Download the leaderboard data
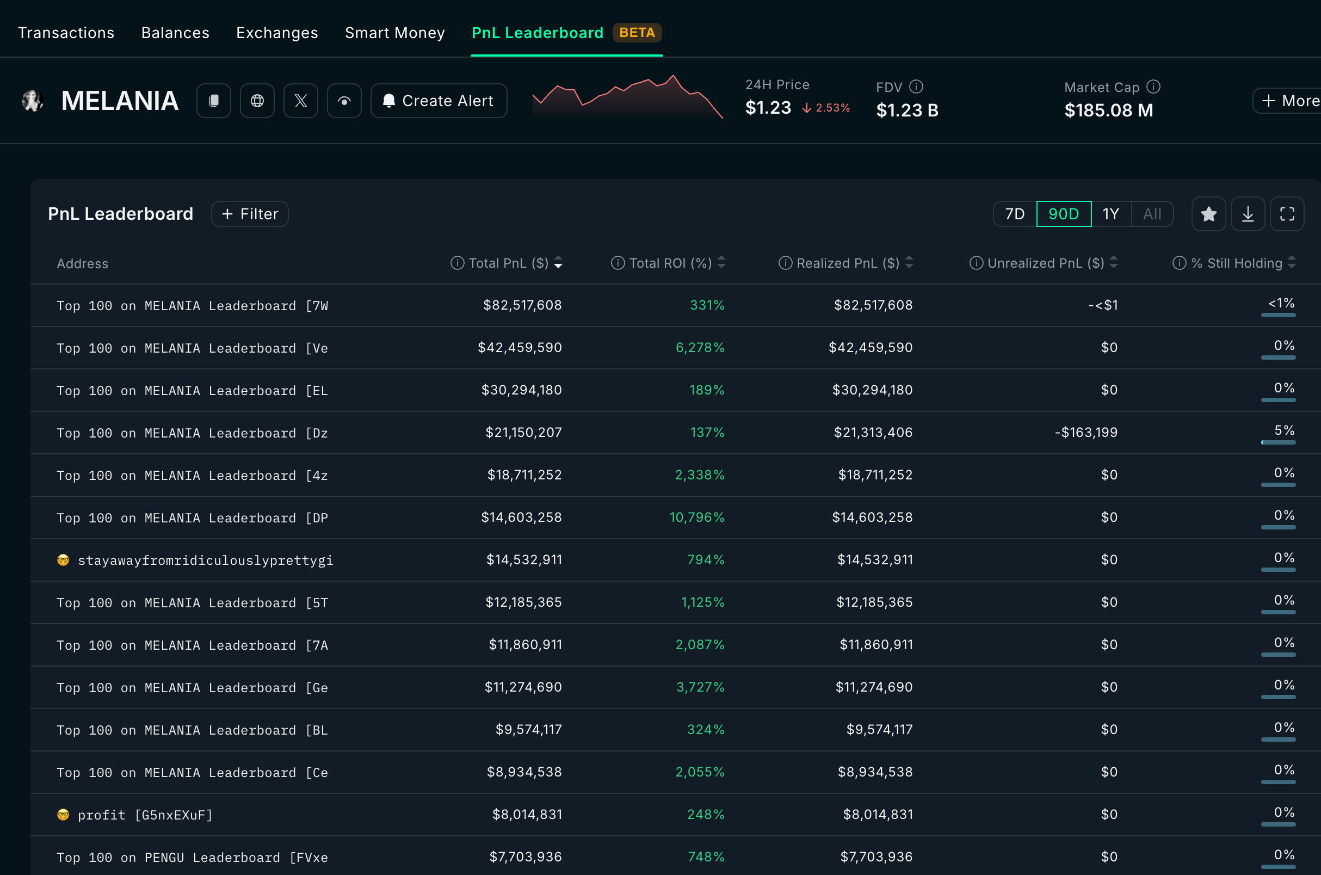1321x875 pixels. pos(1248,214)
